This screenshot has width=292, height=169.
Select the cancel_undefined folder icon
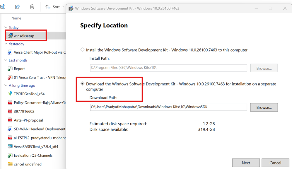coord(10,164)
